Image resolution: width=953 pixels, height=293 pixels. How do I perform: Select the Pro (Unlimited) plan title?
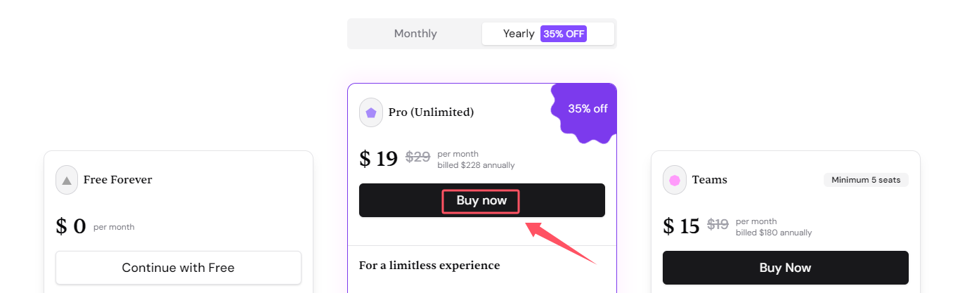[431, 112]
